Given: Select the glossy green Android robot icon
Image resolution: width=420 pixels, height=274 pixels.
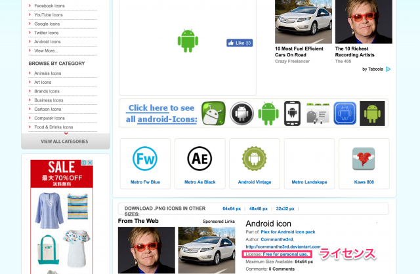Looking at the screenshot, I should point(213,113).
